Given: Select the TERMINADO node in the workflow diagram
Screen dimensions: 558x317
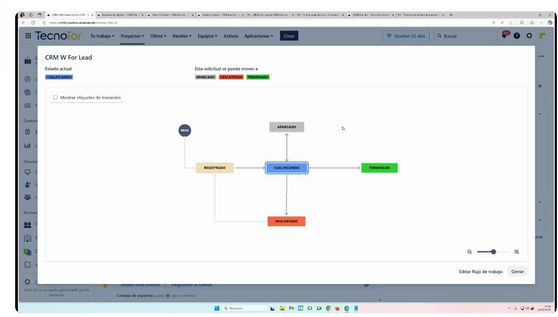Looking at the screenshot, I should click(x=379, y=168).
